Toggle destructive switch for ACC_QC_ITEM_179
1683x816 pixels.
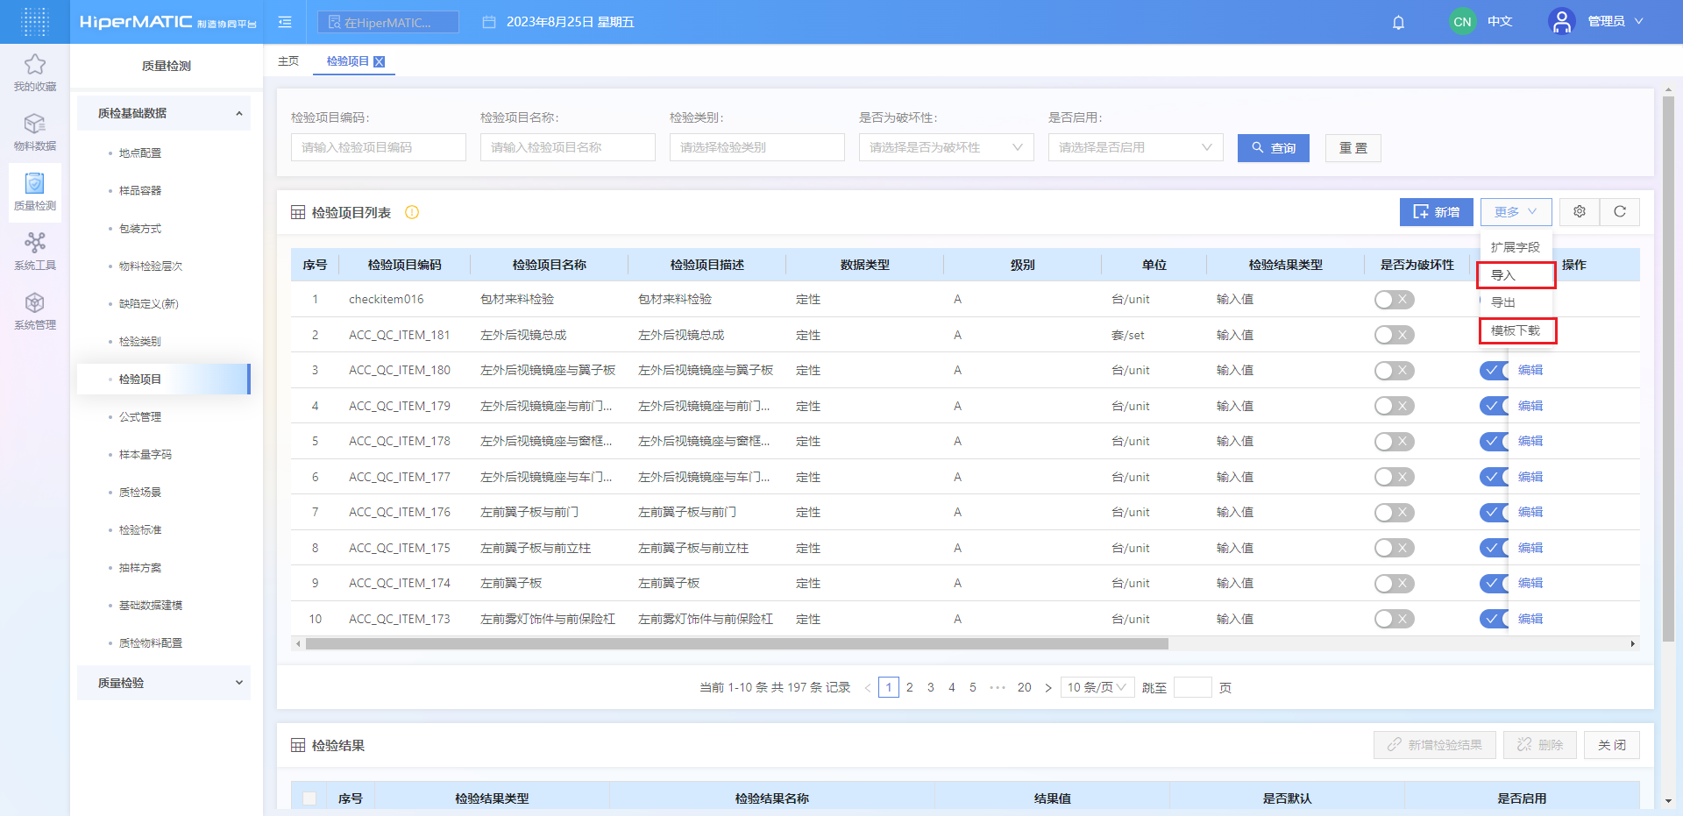tap(1394, 406)
